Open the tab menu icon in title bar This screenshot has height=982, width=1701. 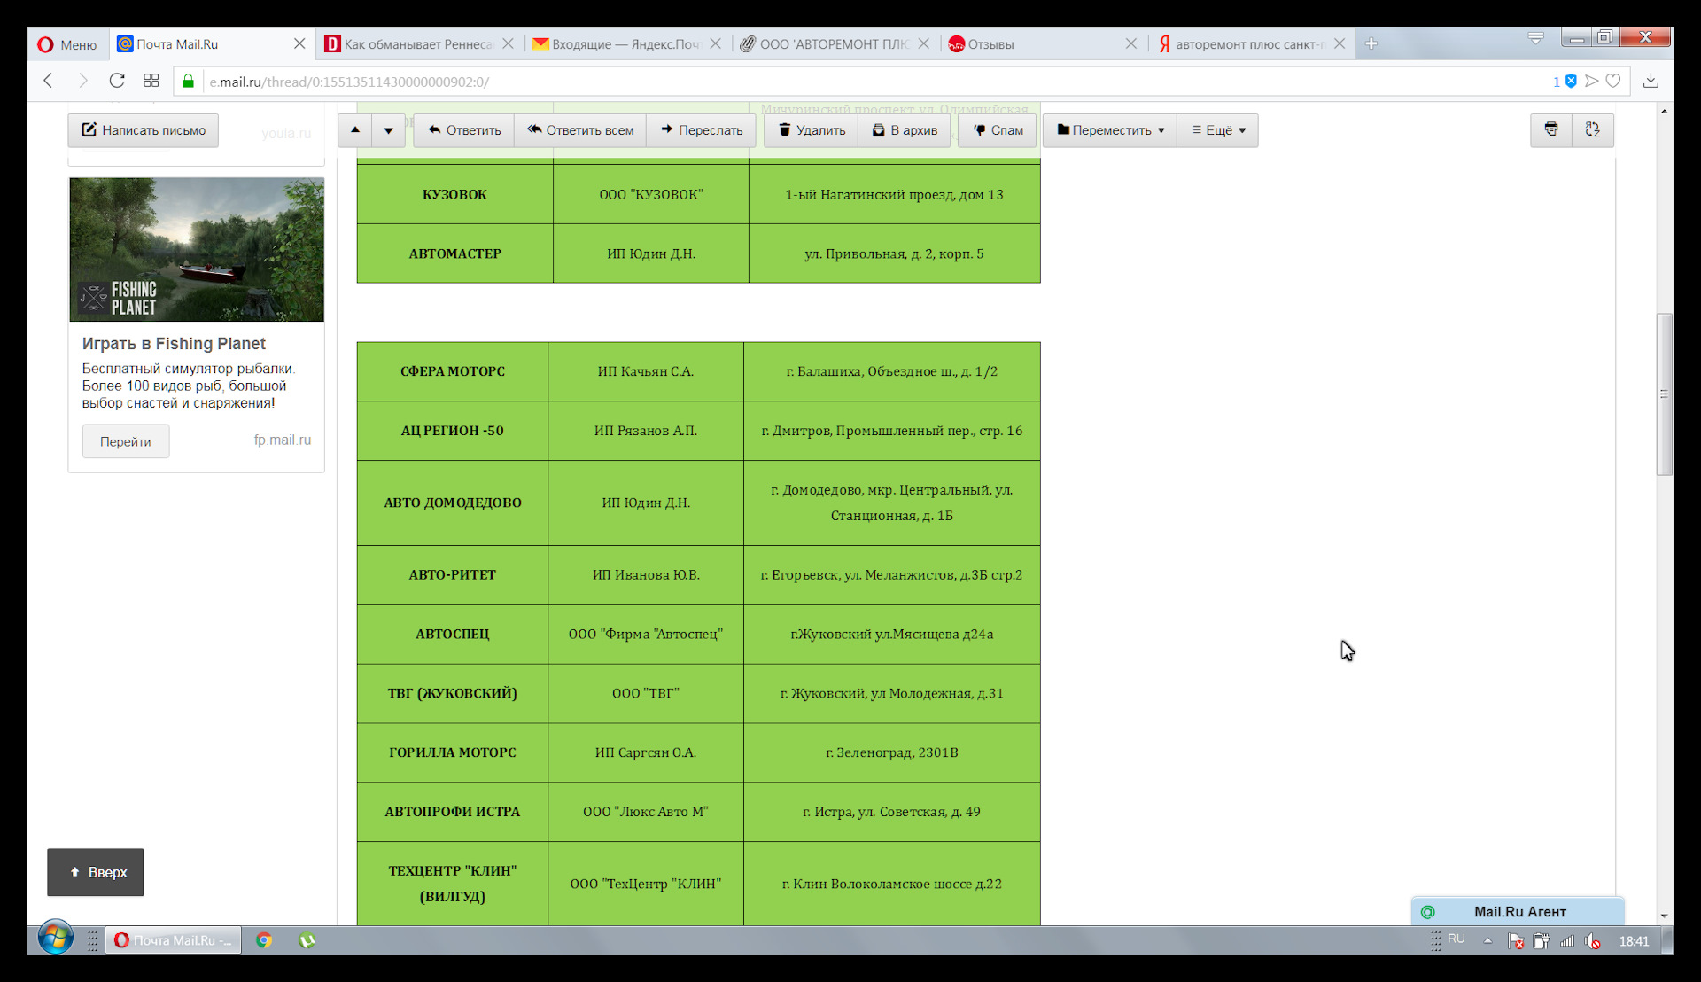tap(1536, 38)
